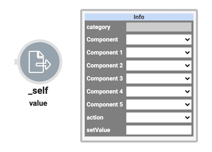Screen dimensions: 212x152
Task: Open the Component 1 dropdown
Action: 159,52
